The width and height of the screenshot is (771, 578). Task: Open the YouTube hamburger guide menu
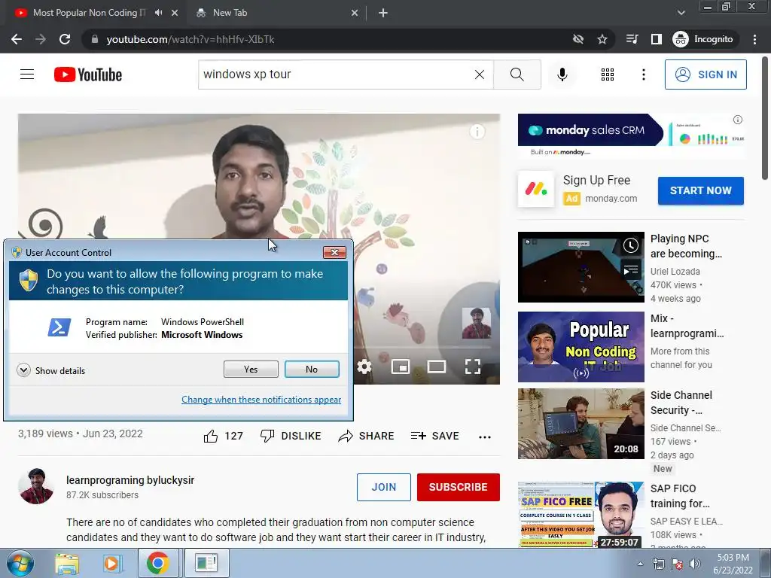pyautogui.click(x=27, y=75)
